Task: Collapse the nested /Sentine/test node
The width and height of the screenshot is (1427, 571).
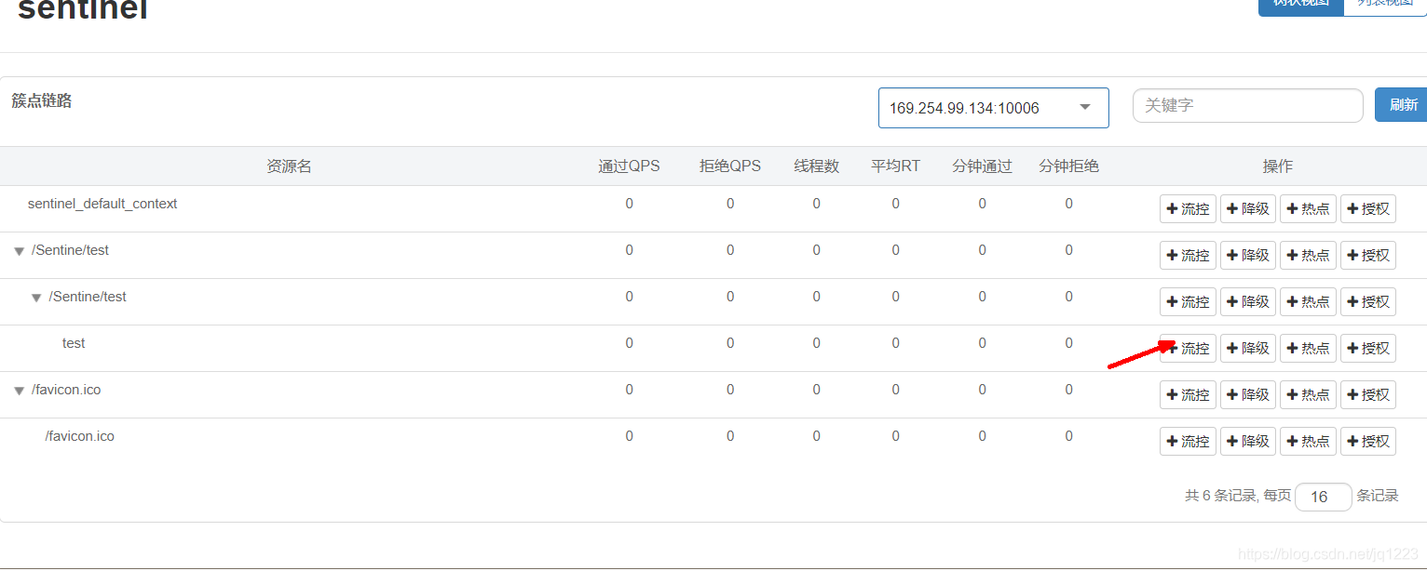Action: [x=36, y=299]
